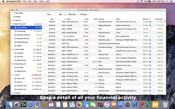Expand the Closed accounts group
The height and width of the screenshot is (109, 175).
(x=12, y=93)
